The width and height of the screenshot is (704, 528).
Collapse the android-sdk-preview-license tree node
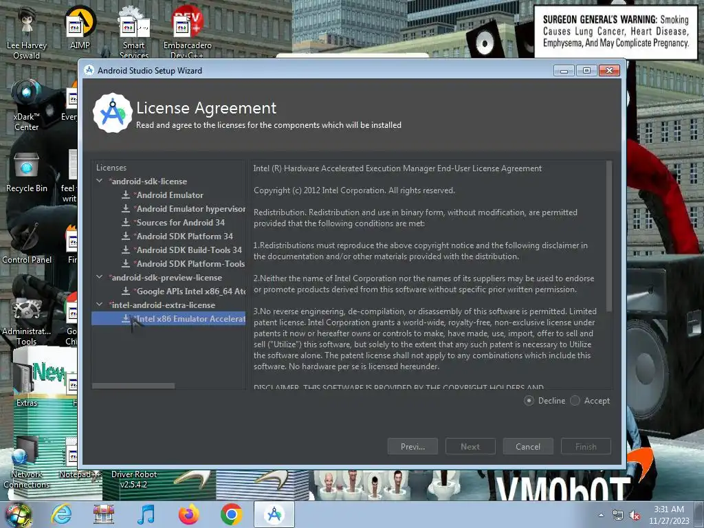point(100,277)
